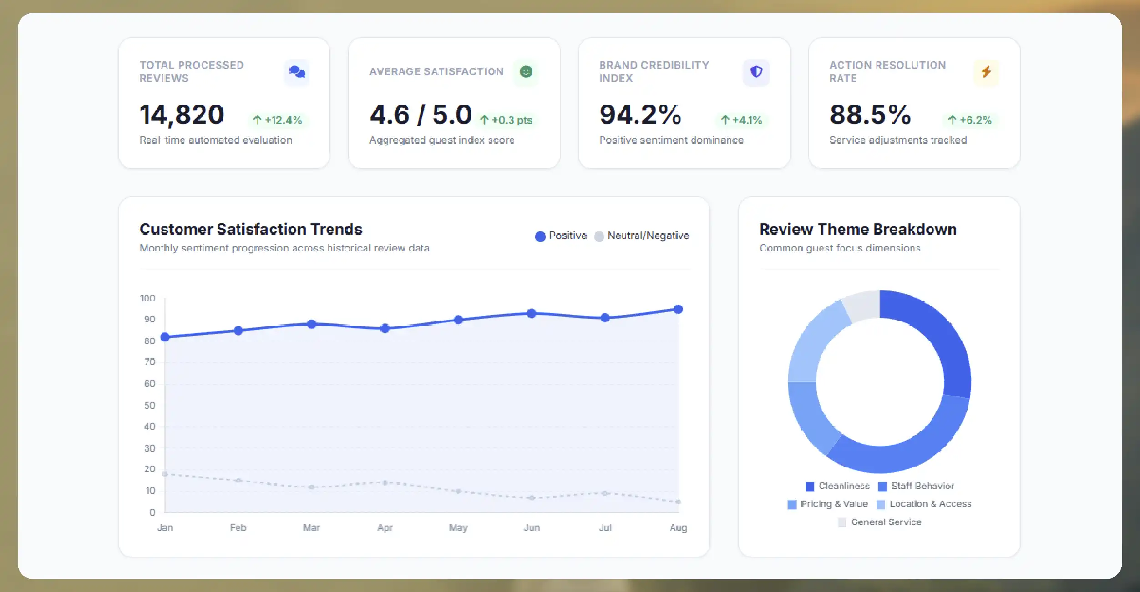Click the +4.1% change badge
The image size is (1140, 592).
pos(741,120)
